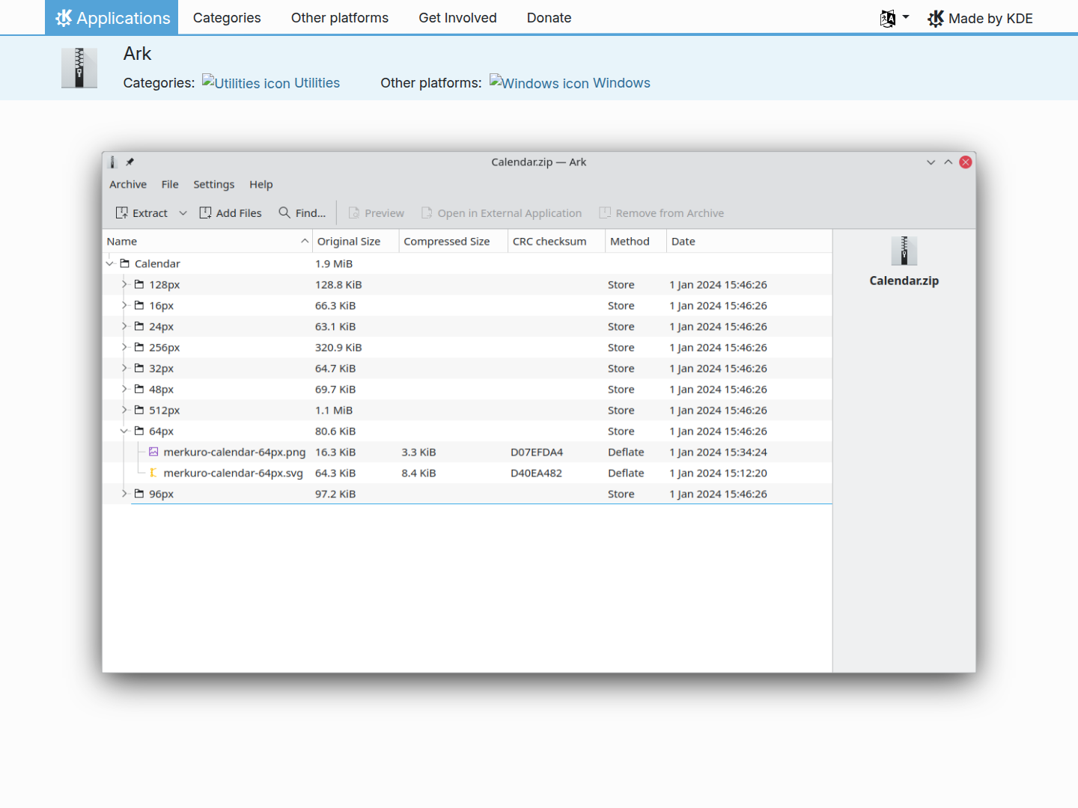
Task: Sort by Original Size column header
Action: [x=356, y=242]
